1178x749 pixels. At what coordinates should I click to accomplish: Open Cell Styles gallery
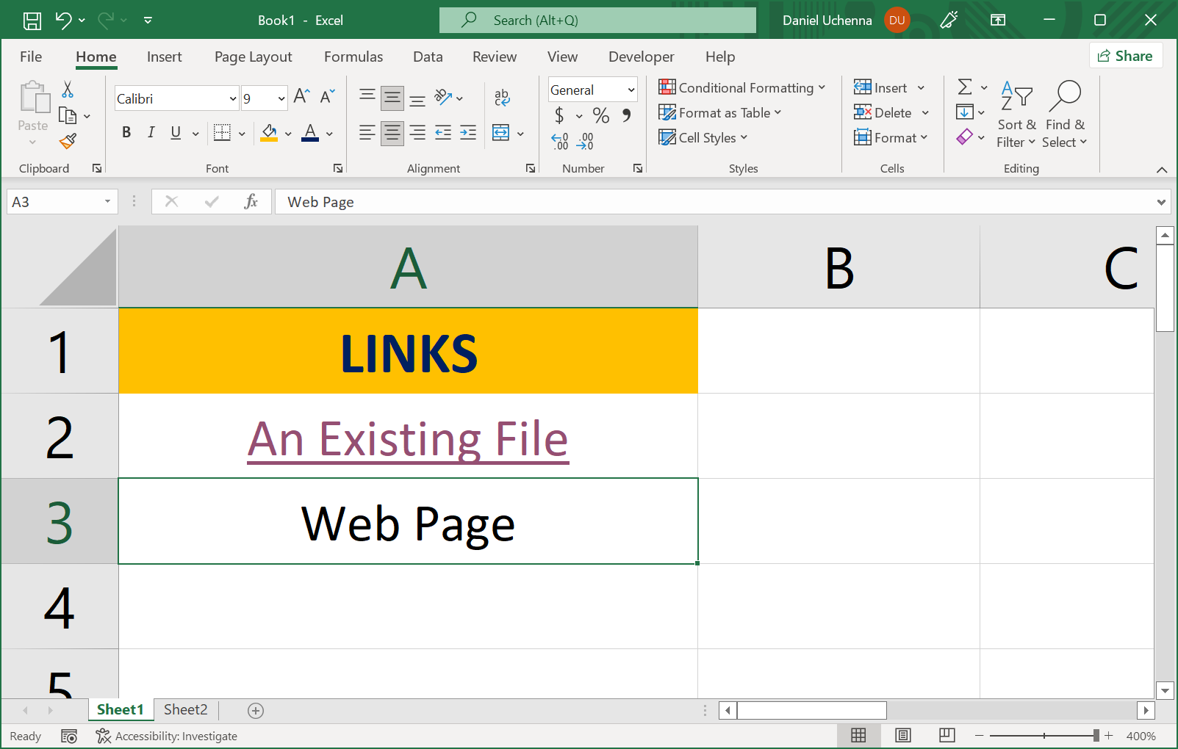click(x=703, y=137)
